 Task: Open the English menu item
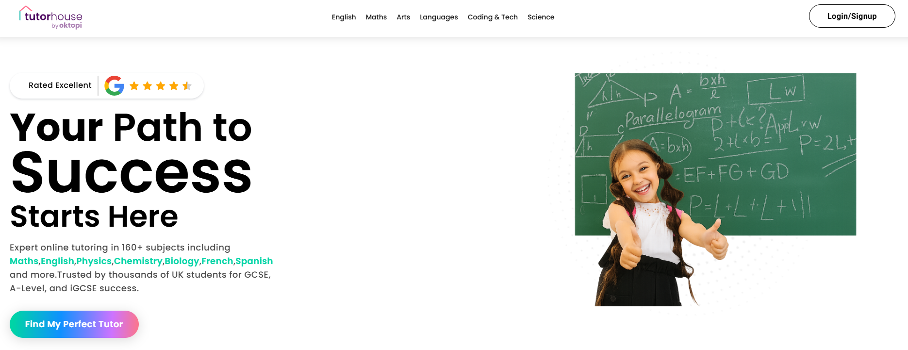click(344, 17)
